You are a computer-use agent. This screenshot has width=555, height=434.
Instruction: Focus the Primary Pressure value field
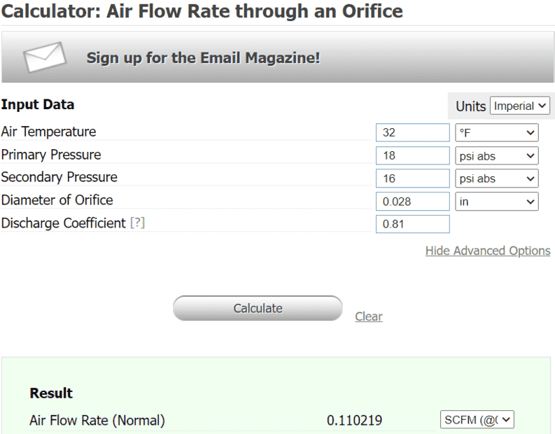coord(412,155)
